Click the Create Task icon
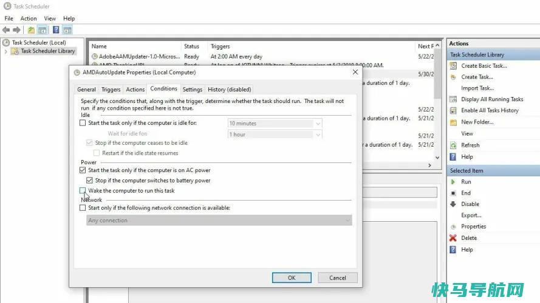 coord(453,77)
